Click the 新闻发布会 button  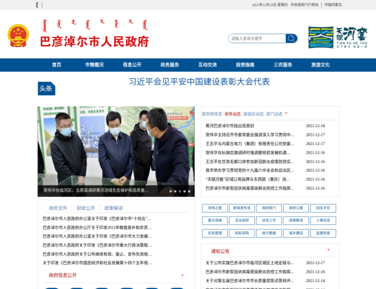(242, 208)
